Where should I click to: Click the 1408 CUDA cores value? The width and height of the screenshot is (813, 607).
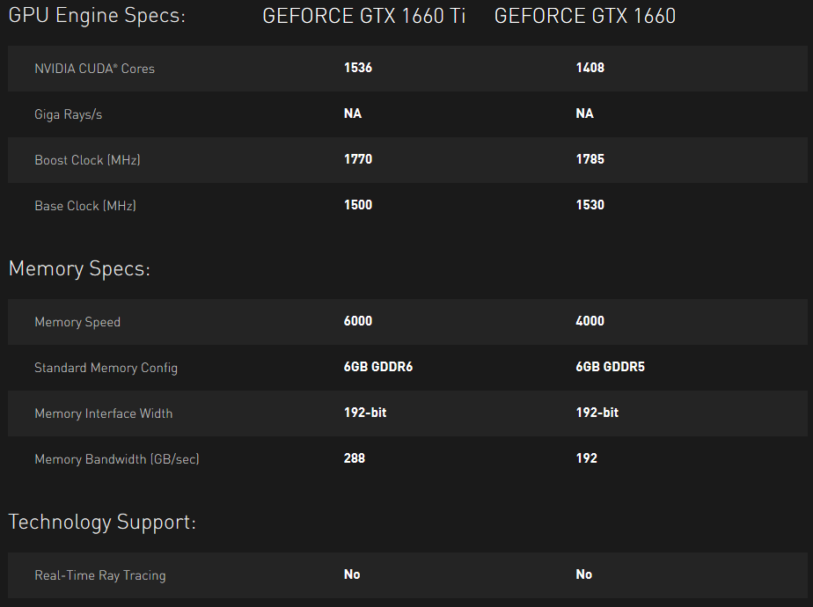click(590, 68)
